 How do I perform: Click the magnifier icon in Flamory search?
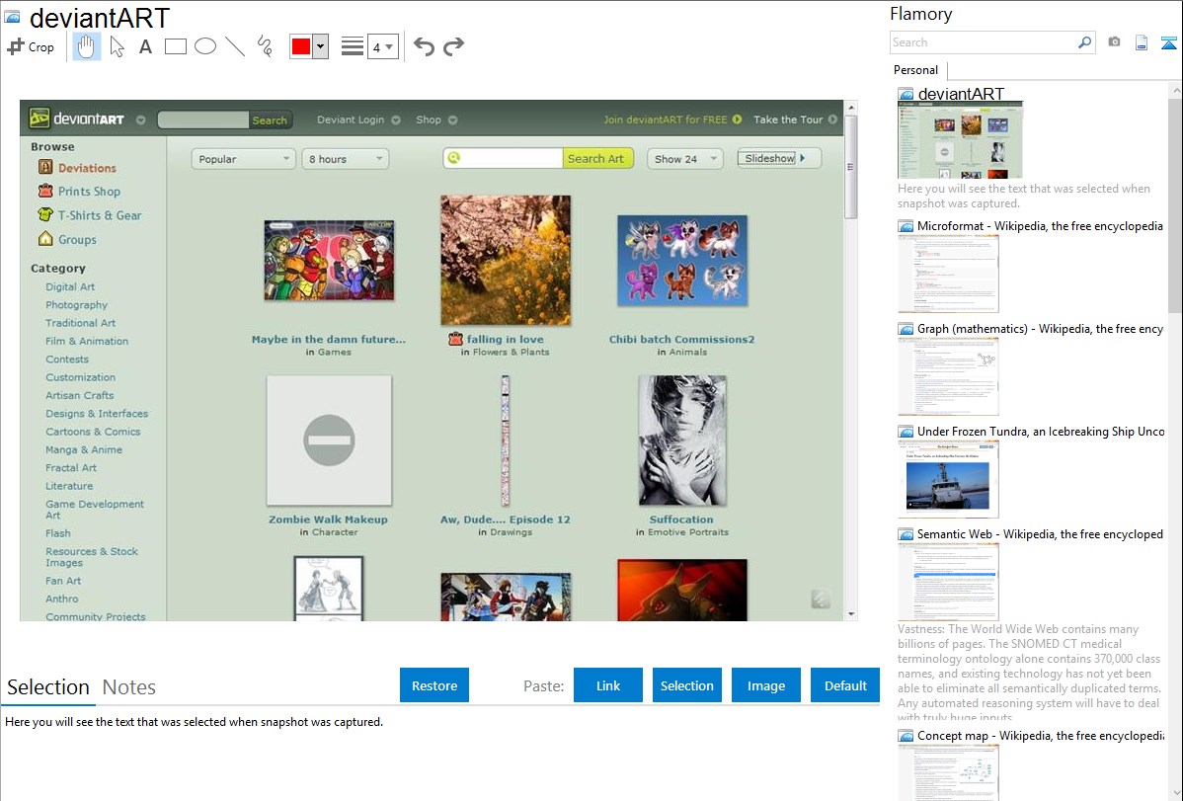[1085, 42]
